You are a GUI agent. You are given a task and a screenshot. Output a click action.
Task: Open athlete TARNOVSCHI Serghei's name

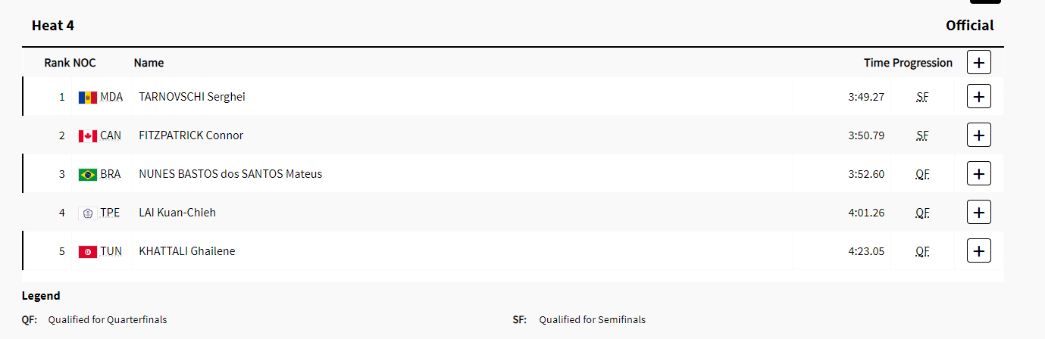coord(192,97)
